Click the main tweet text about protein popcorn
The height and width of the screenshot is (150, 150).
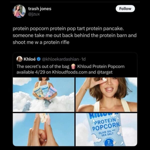[x=74, y=35]
